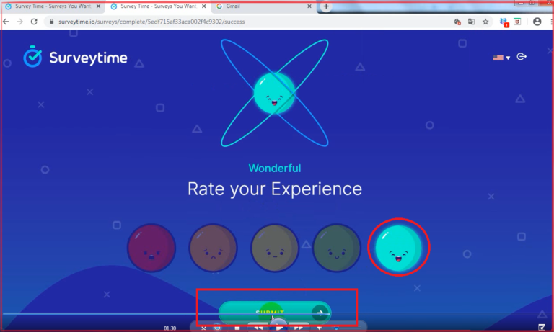
Task: Switch to the first Survey Time tab
Action: coord(53,6)
